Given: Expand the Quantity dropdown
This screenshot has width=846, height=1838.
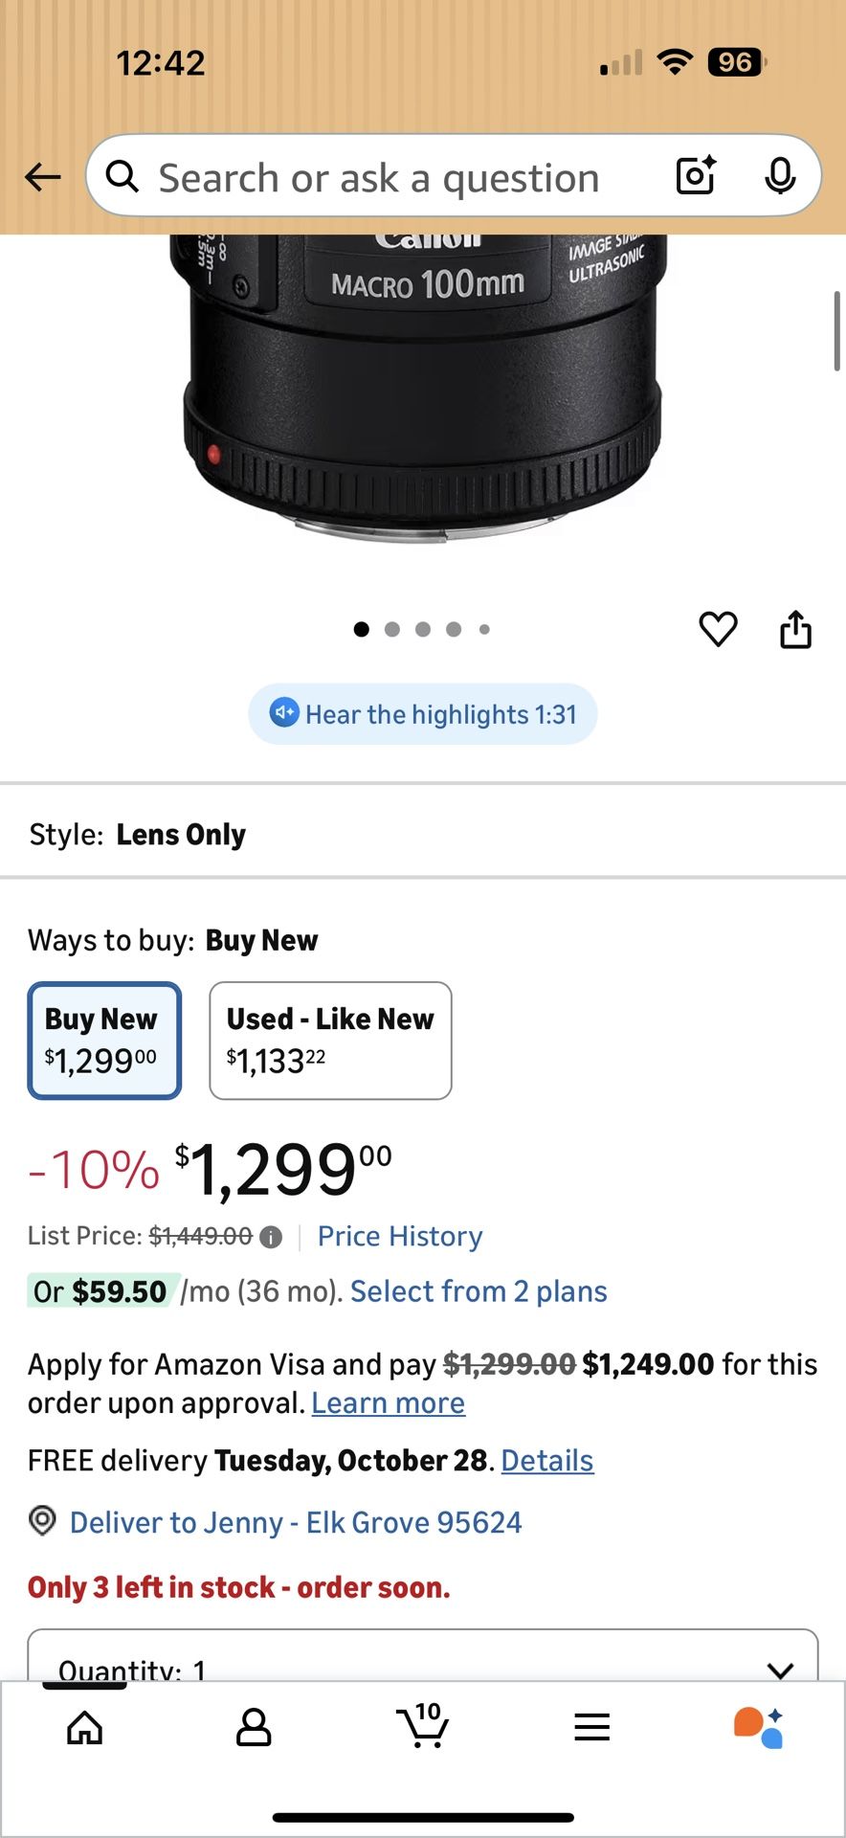Looking at the screenshot, I should [422, 1661].
